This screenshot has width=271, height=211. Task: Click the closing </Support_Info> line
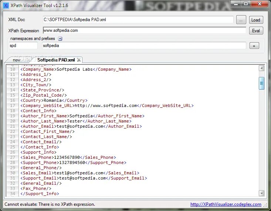[40, 194]
